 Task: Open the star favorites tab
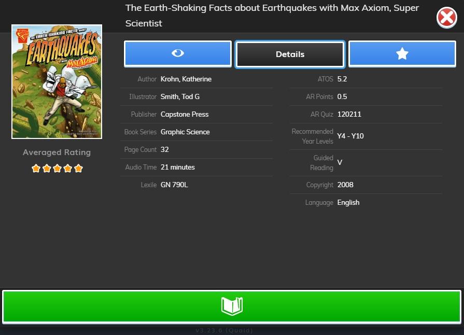(402, 54)
